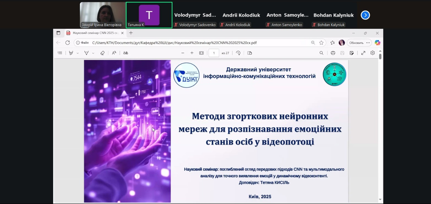Click the page number input field
Image resolution: width=431 pixels, height=204 pixels.
click(x=214, y=53)
